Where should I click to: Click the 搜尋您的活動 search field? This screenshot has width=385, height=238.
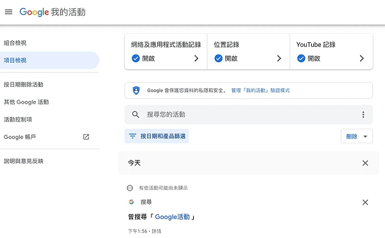pyautogui.click(x=248, y=115)
